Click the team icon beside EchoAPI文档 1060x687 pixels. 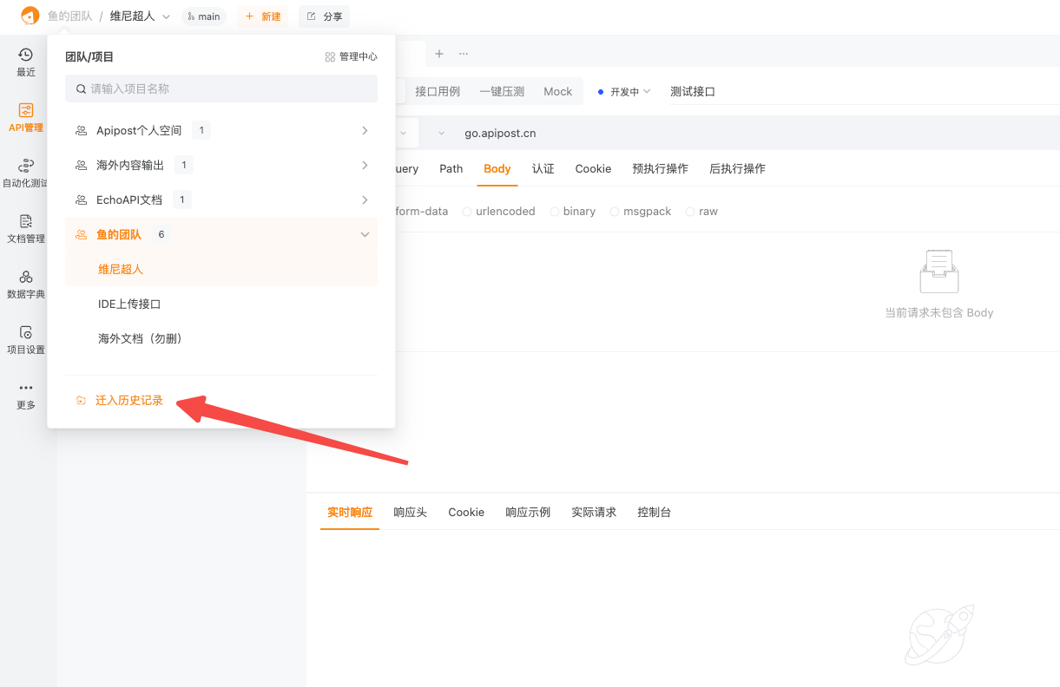point(81,200)
